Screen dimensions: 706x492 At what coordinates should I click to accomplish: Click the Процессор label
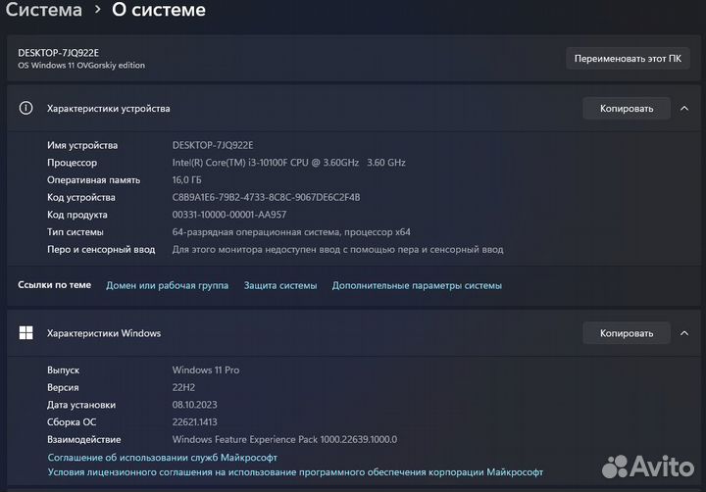[x=72, y=163]
